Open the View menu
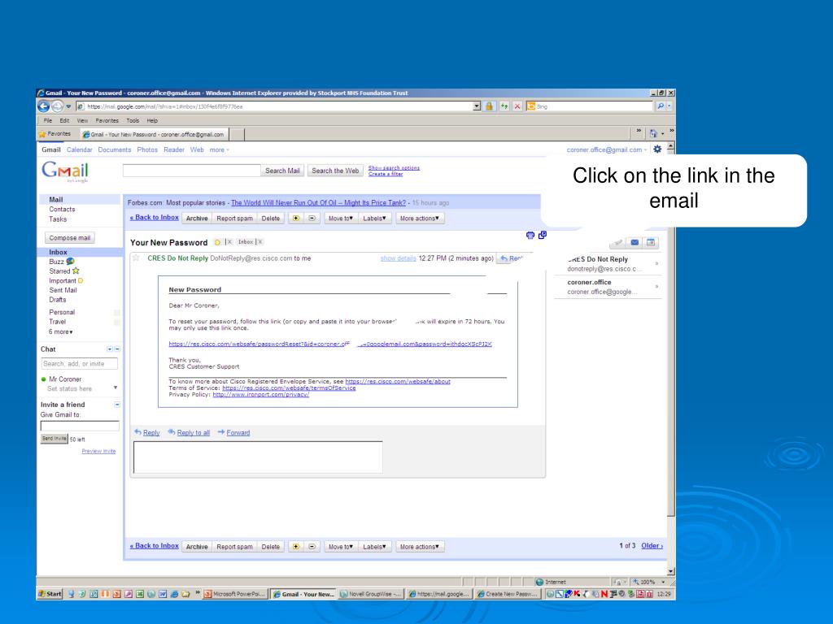 (x=82, y=120)
